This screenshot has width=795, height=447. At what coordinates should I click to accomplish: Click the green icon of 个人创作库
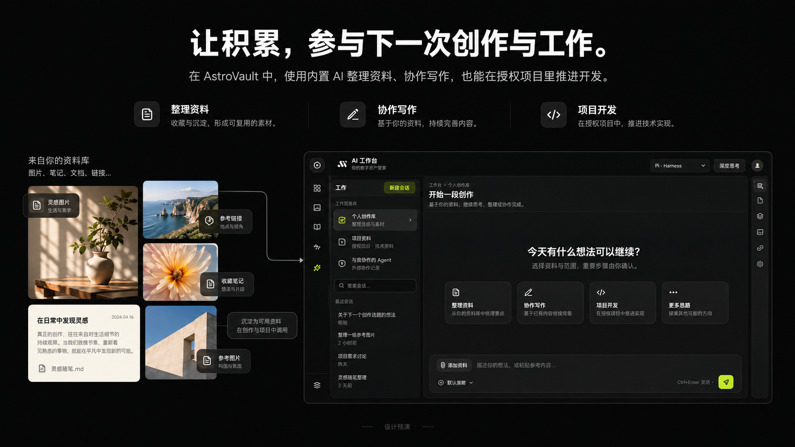pos(342,220)
